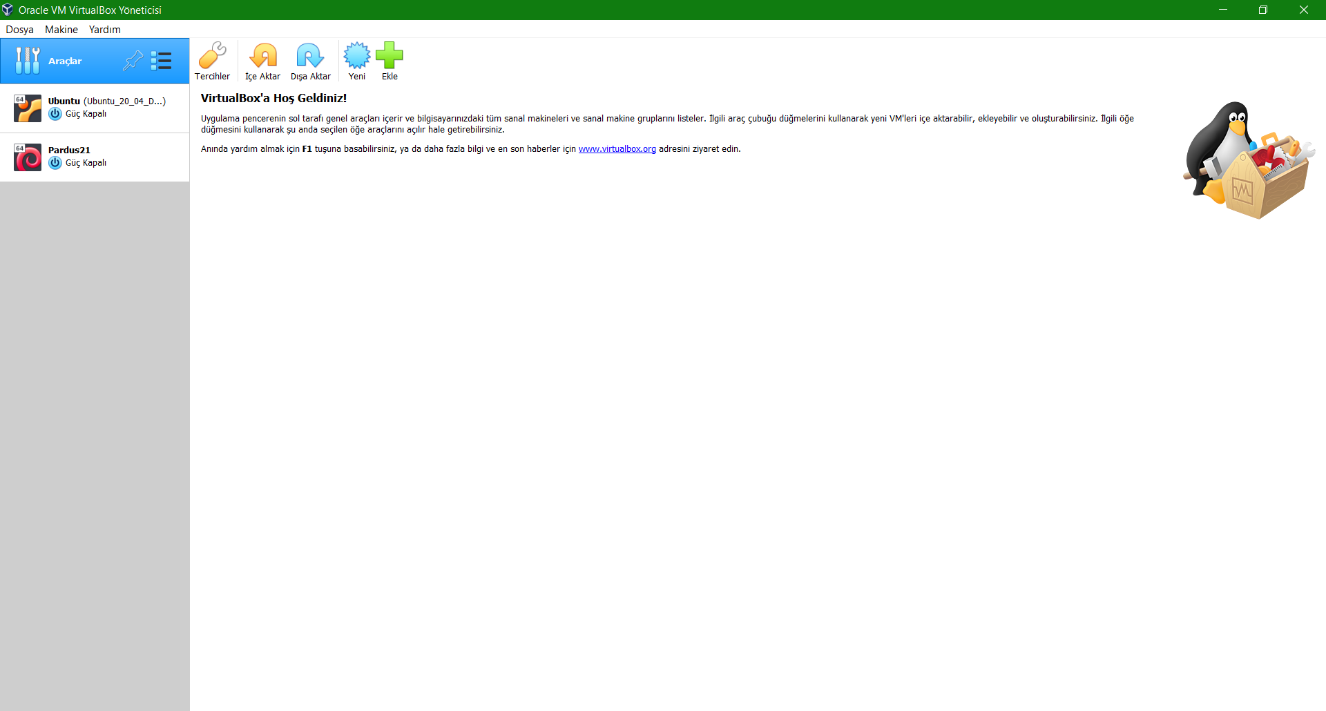Click the pin icon in Araçlar row
The height and width of the screenshot is (711, 1326).
point(133,61)
